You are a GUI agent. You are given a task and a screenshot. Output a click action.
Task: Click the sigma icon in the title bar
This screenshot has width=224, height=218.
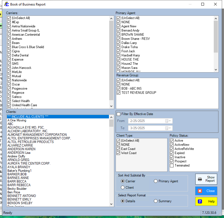point(6,4)
